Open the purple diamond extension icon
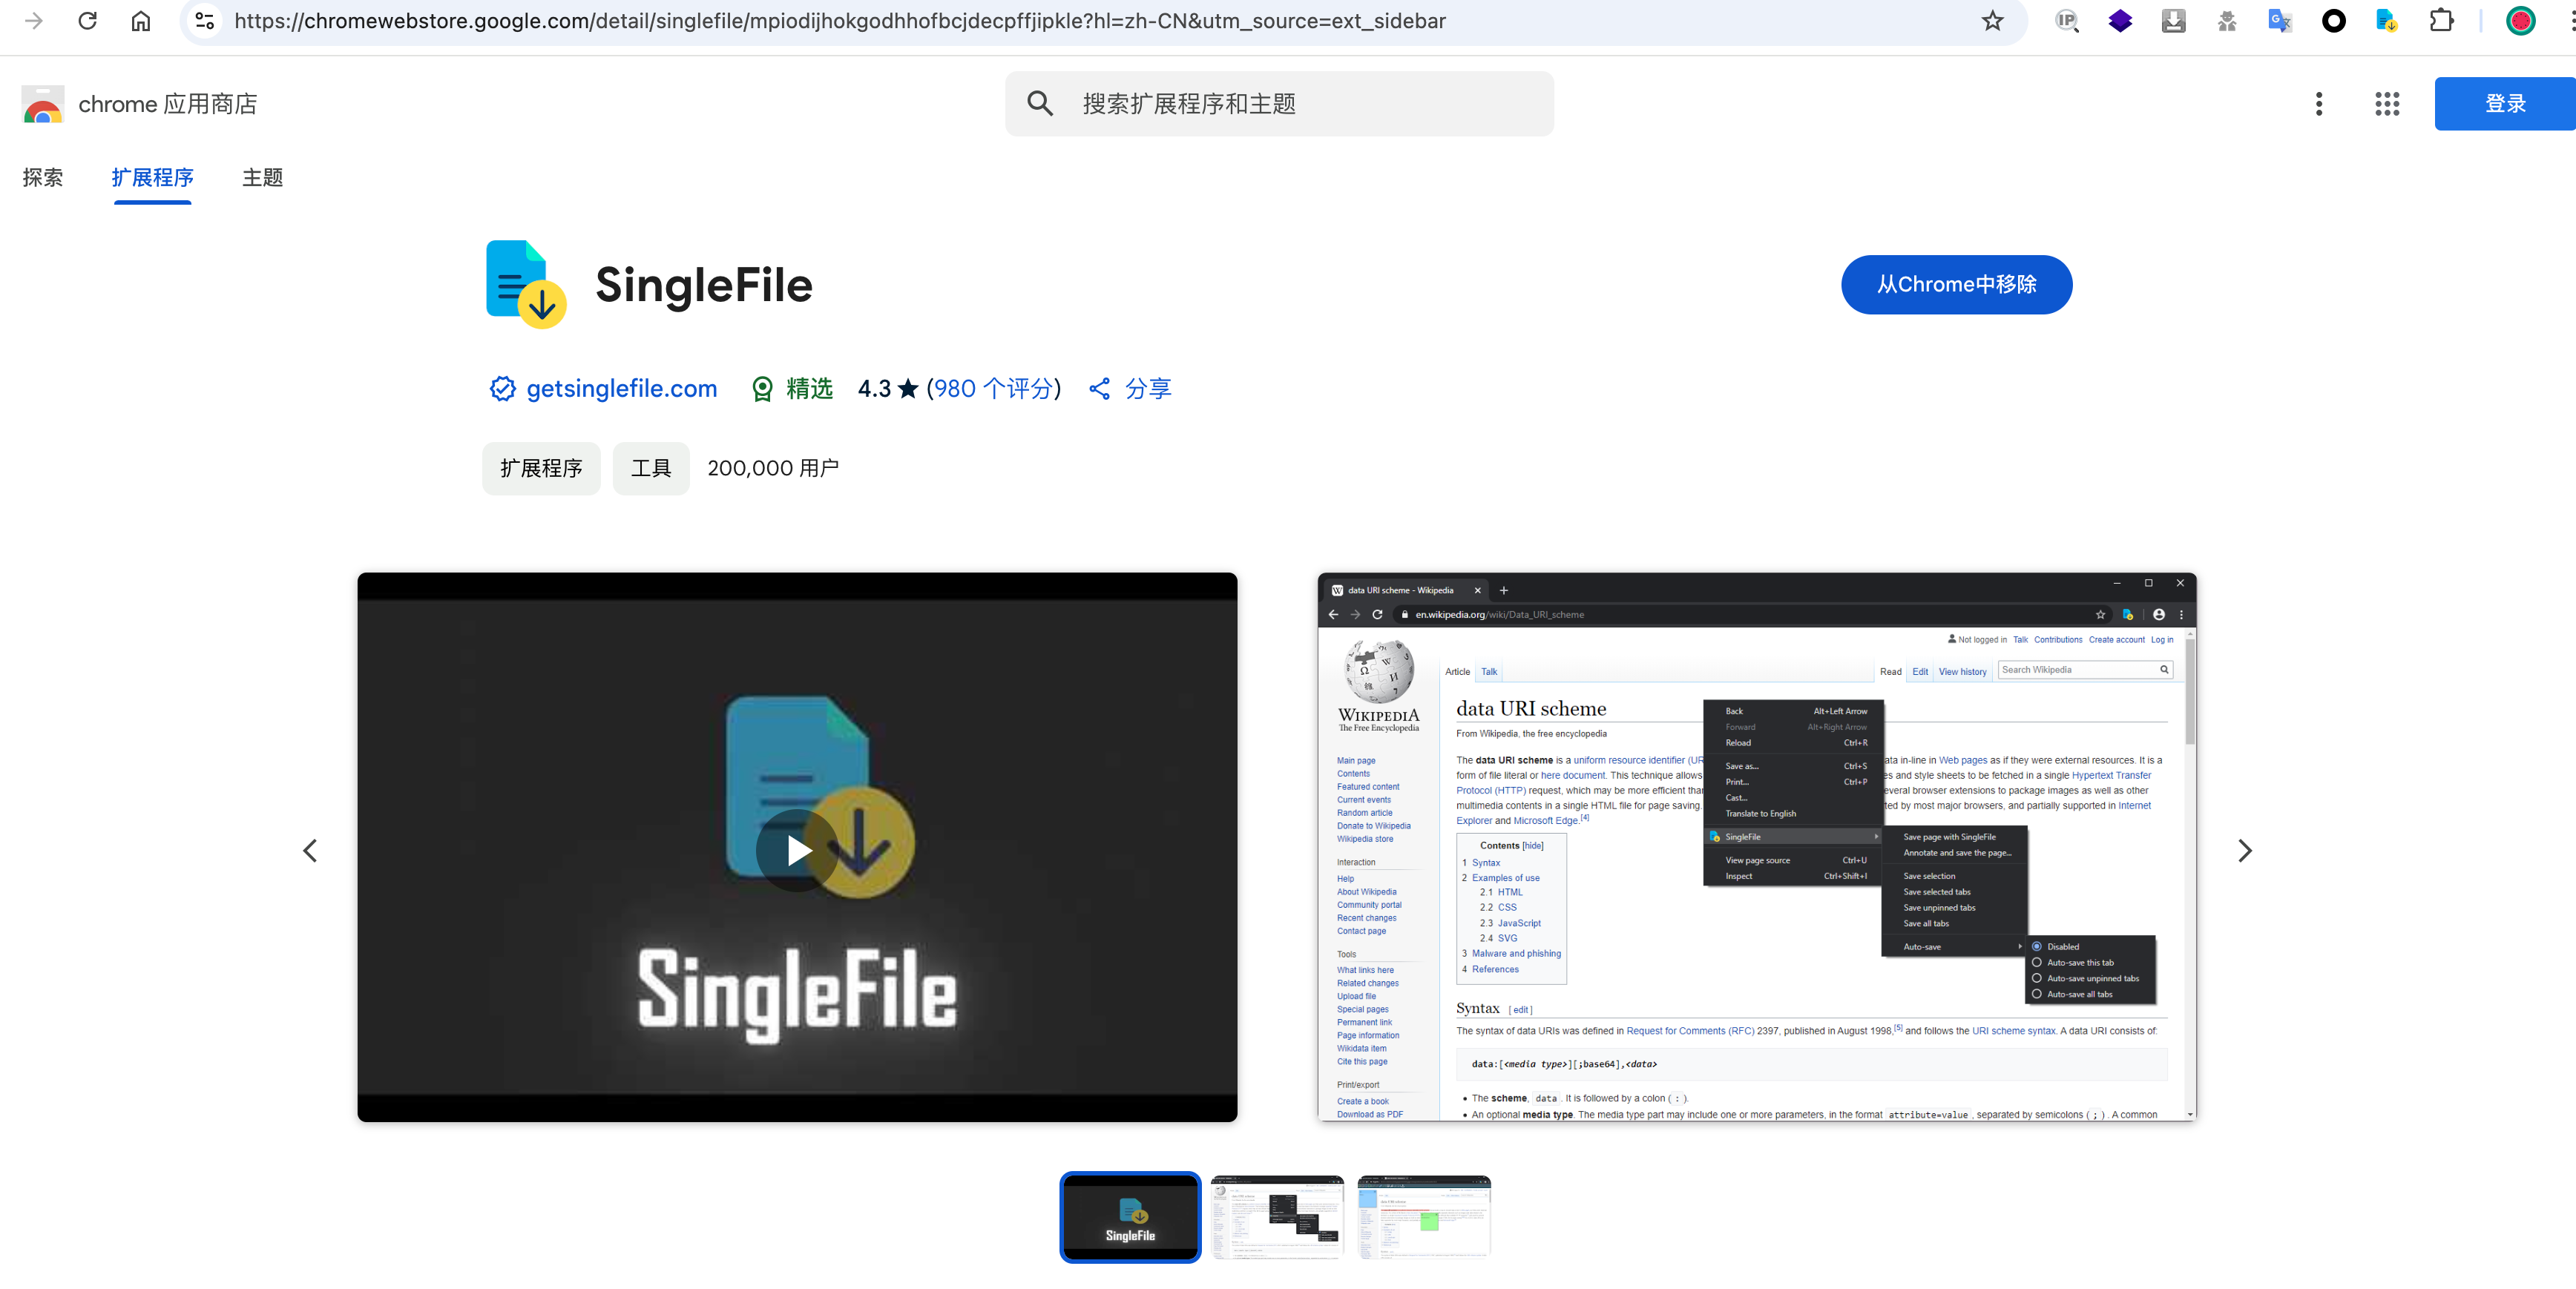Screen dimensions: 2576x1289 [2120, 21]
